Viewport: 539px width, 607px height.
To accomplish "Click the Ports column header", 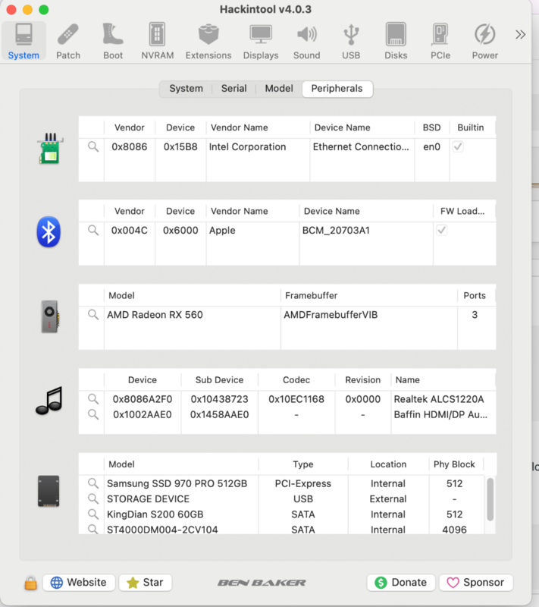I will pyautogui.click(x=475, y=296).
